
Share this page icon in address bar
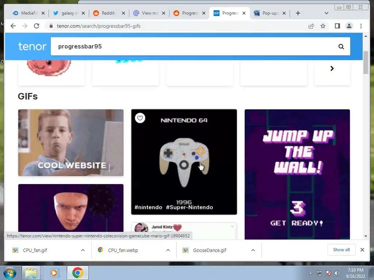click(311, 26)
